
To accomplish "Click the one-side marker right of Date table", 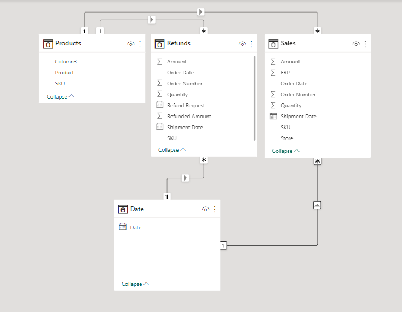I will [x=223, y=245].
